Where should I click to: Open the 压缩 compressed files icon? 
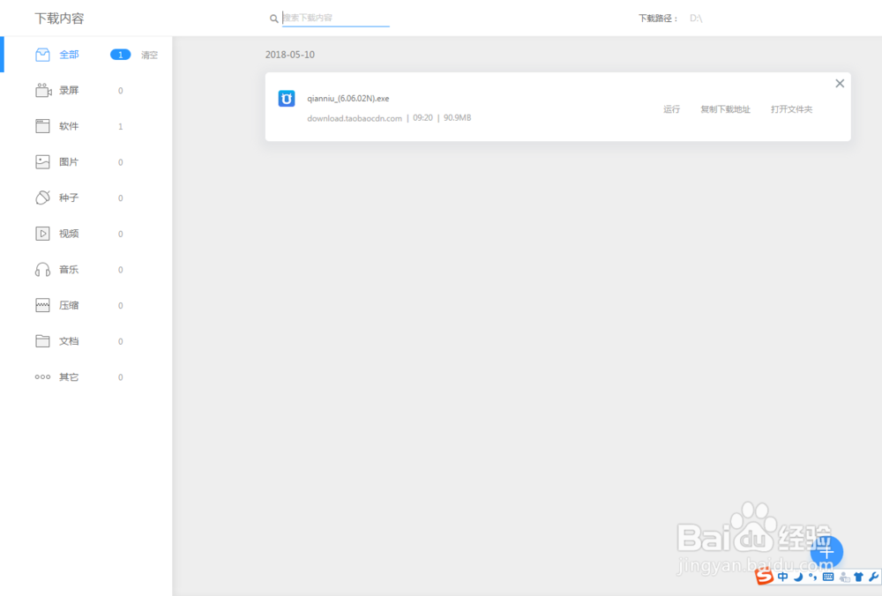(x=42, y=305)
